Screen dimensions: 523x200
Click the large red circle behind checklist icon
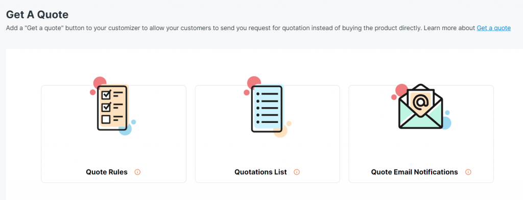pyautogui.click(x=100, y=82)
